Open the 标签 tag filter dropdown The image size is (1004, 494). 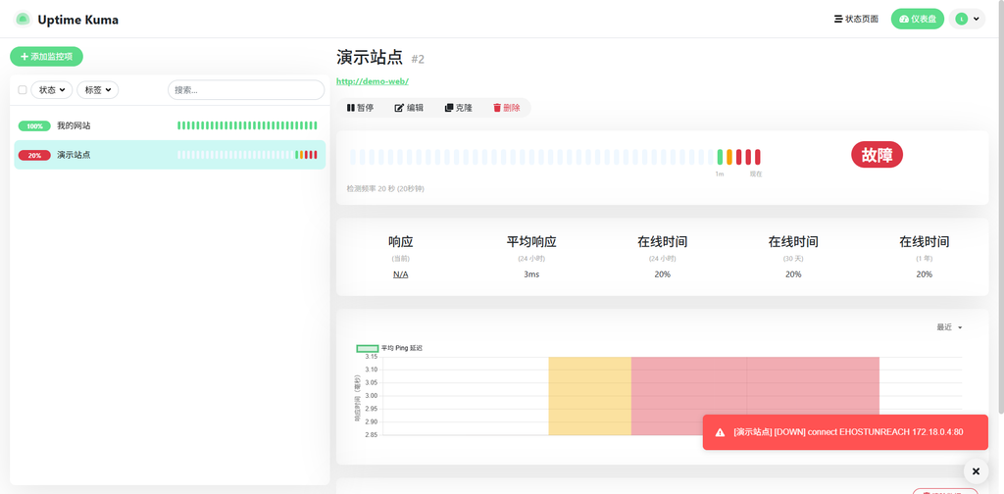coord(97,90)
